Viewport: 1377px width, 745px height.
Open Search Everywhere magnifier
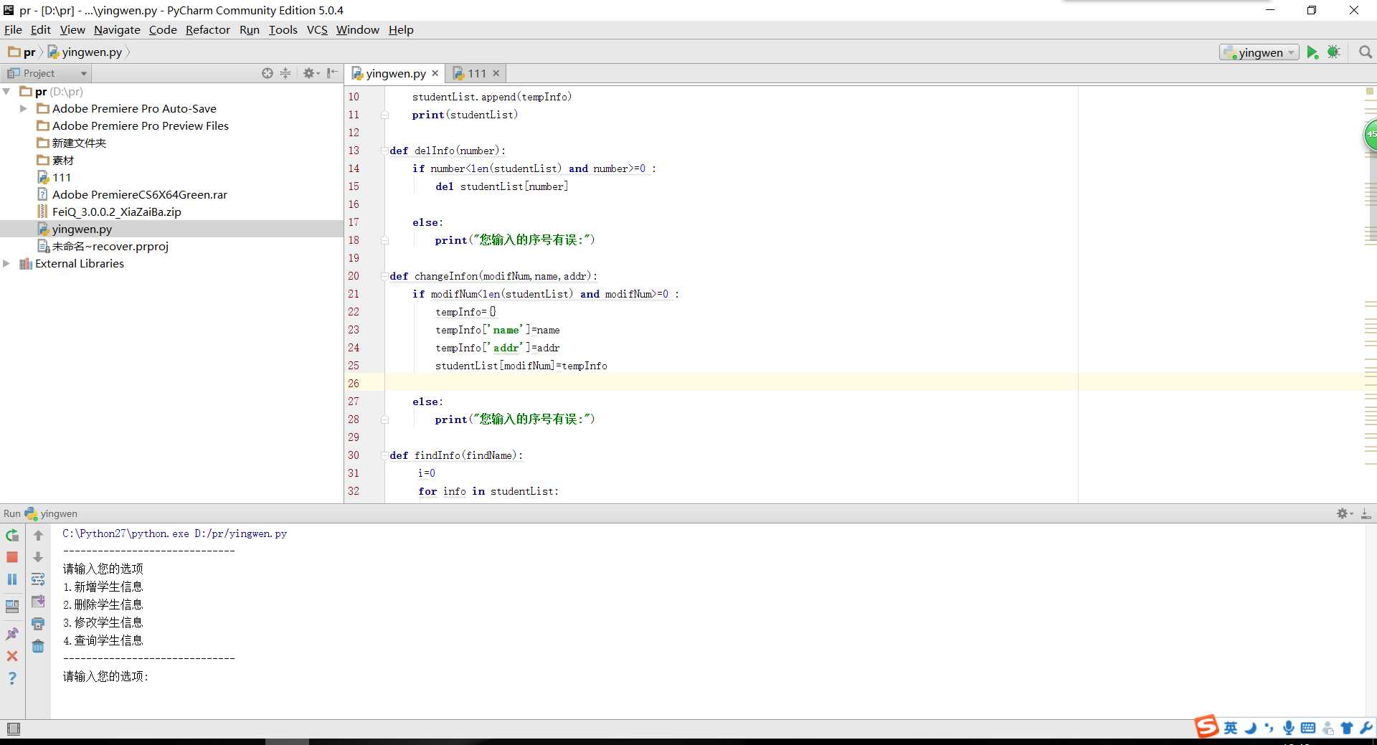coord(1366,52)
